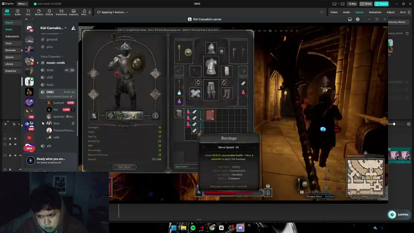
Task: Toggle visibility of the text track in timeline
Action: coord(15,139)
